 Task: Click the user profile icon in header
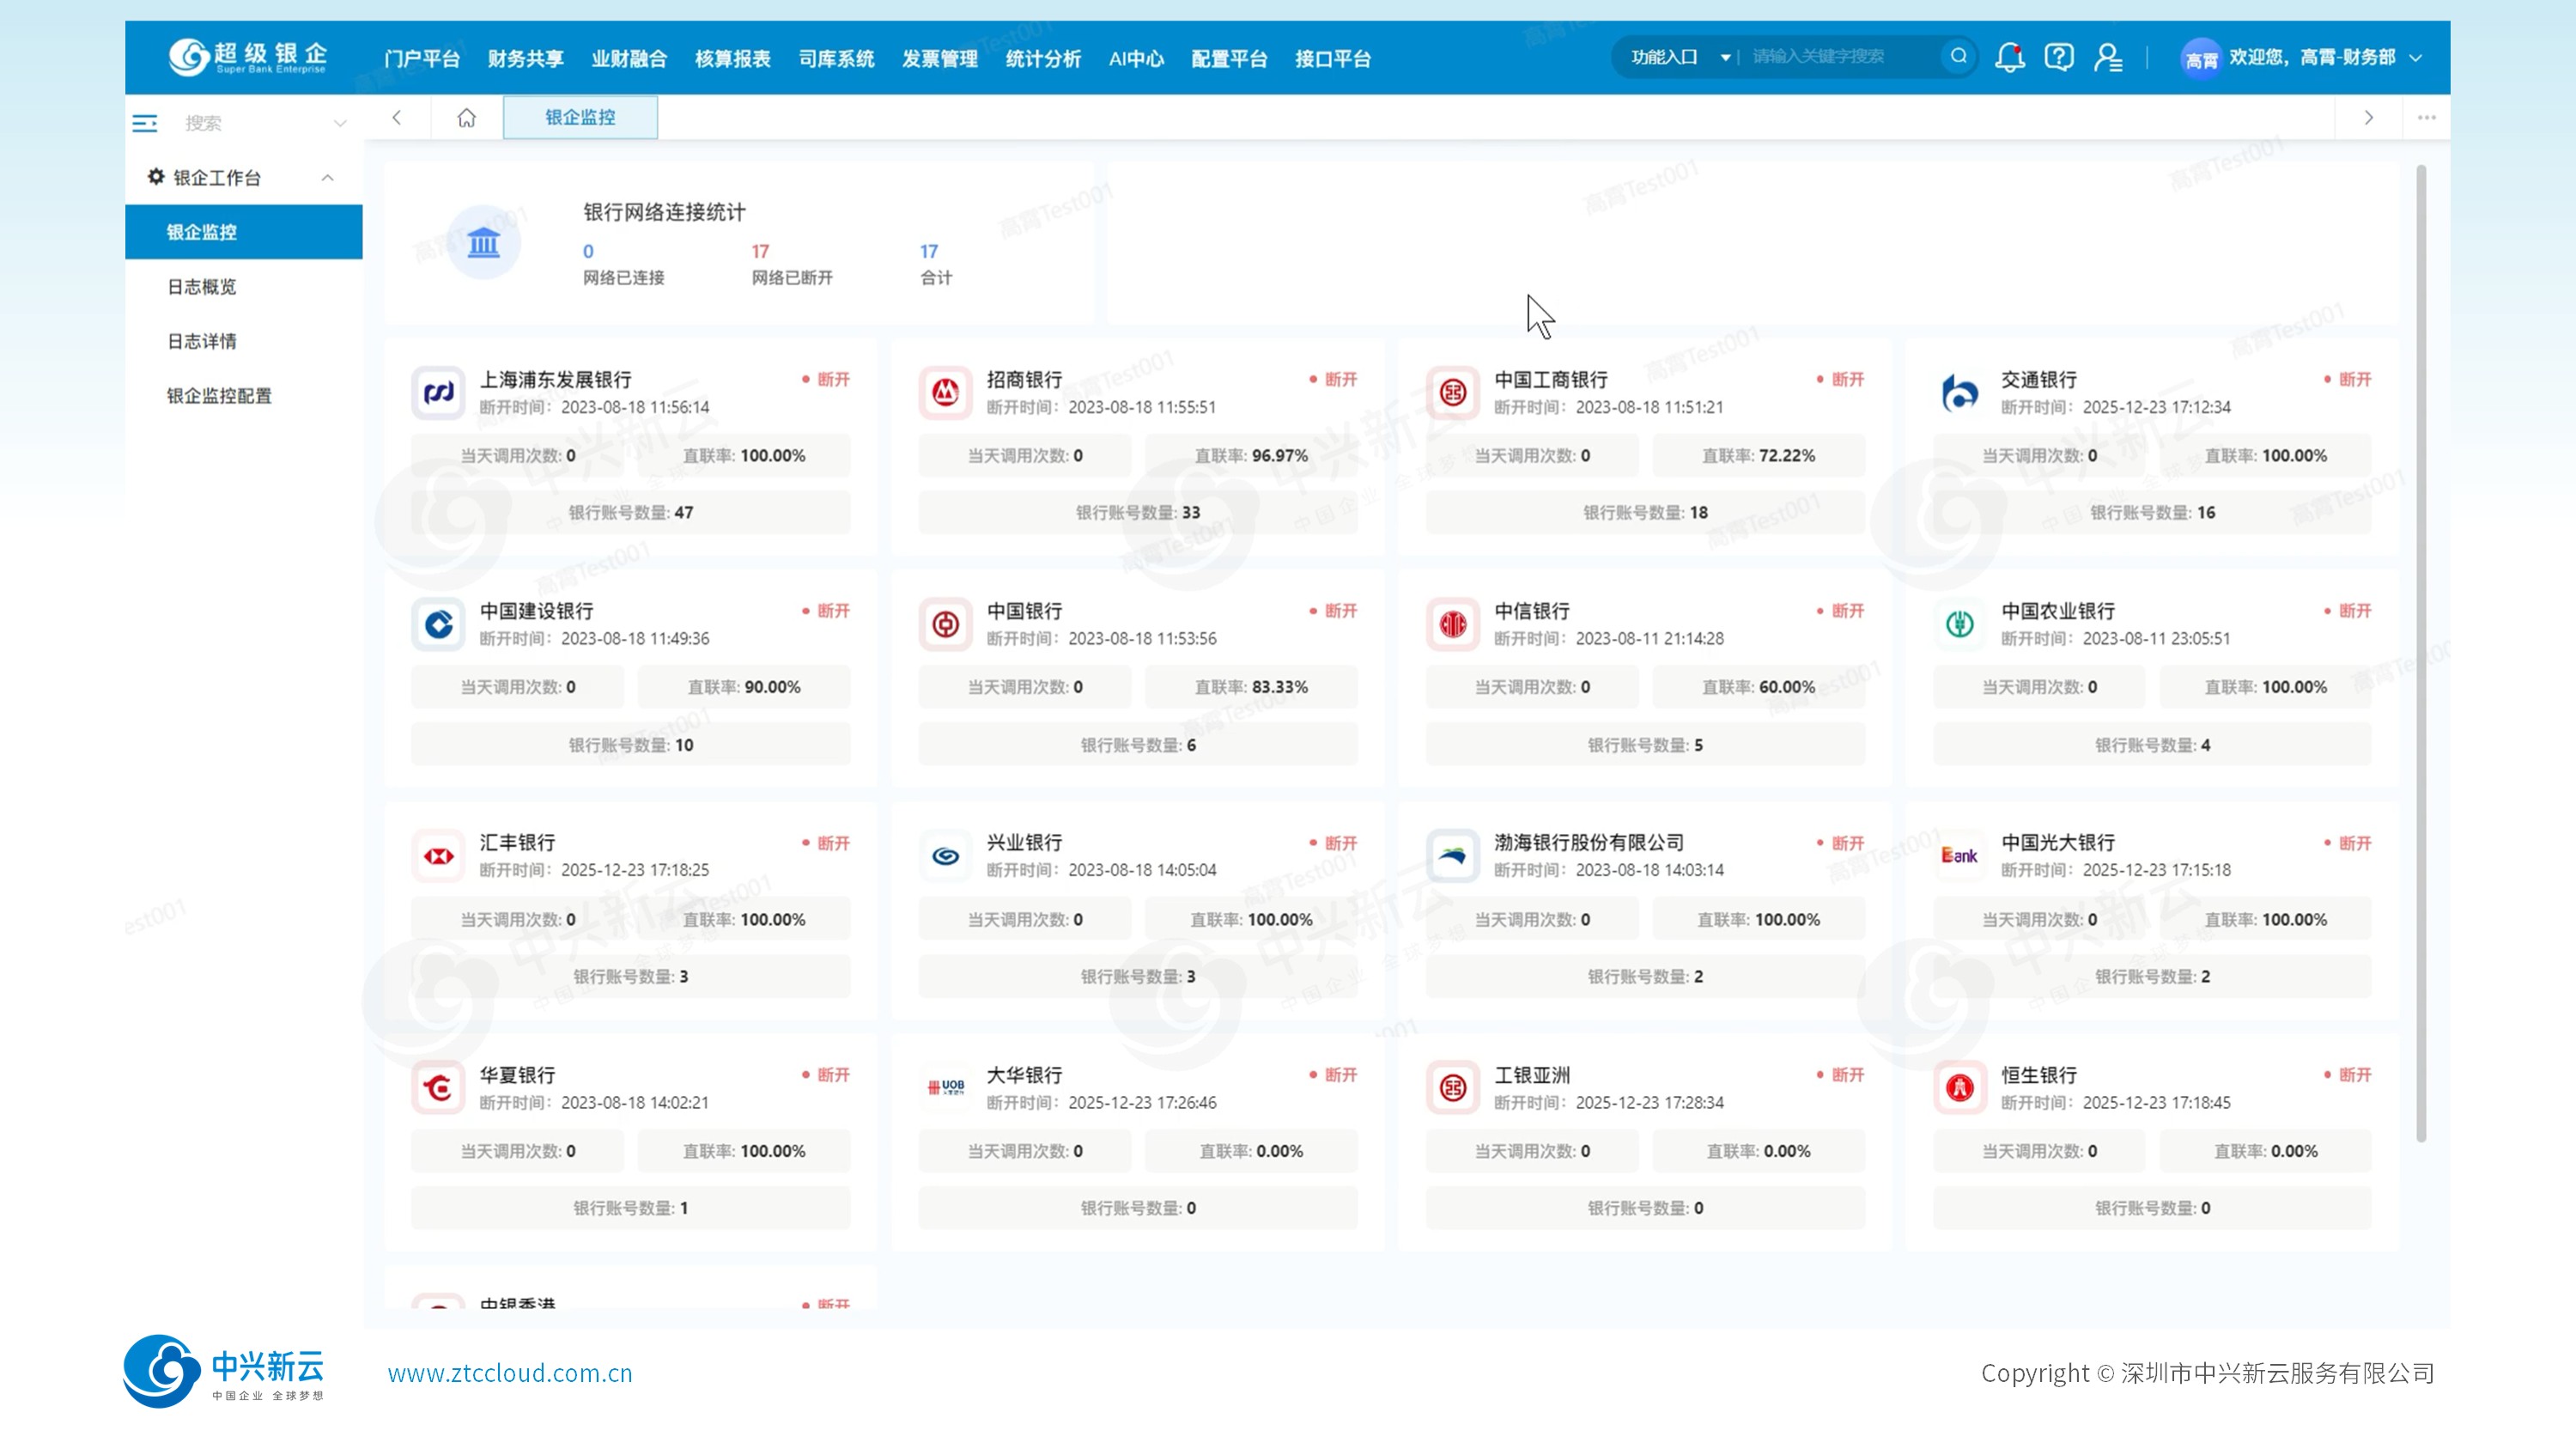pos(2108,57)
